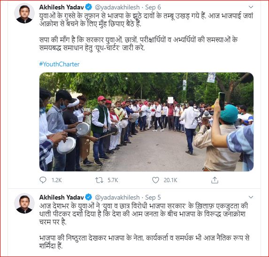Retweet the Sep 6 YouthCharter tweet
269x257 pixels.
[99, 180]
